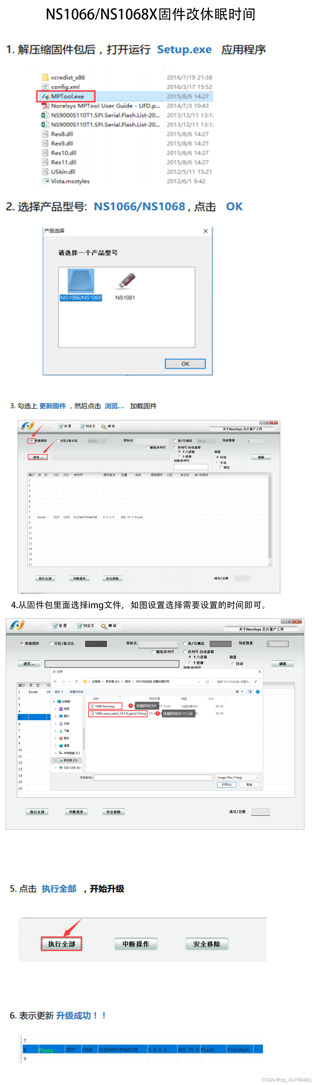
Task: Open the Image Files (*.img) filter dropdown
Action: [x=238, y=777]
